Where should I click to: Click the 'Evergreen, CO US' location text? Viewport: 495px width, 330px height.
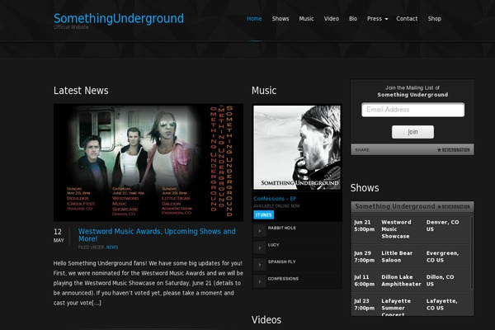(442, 257)
